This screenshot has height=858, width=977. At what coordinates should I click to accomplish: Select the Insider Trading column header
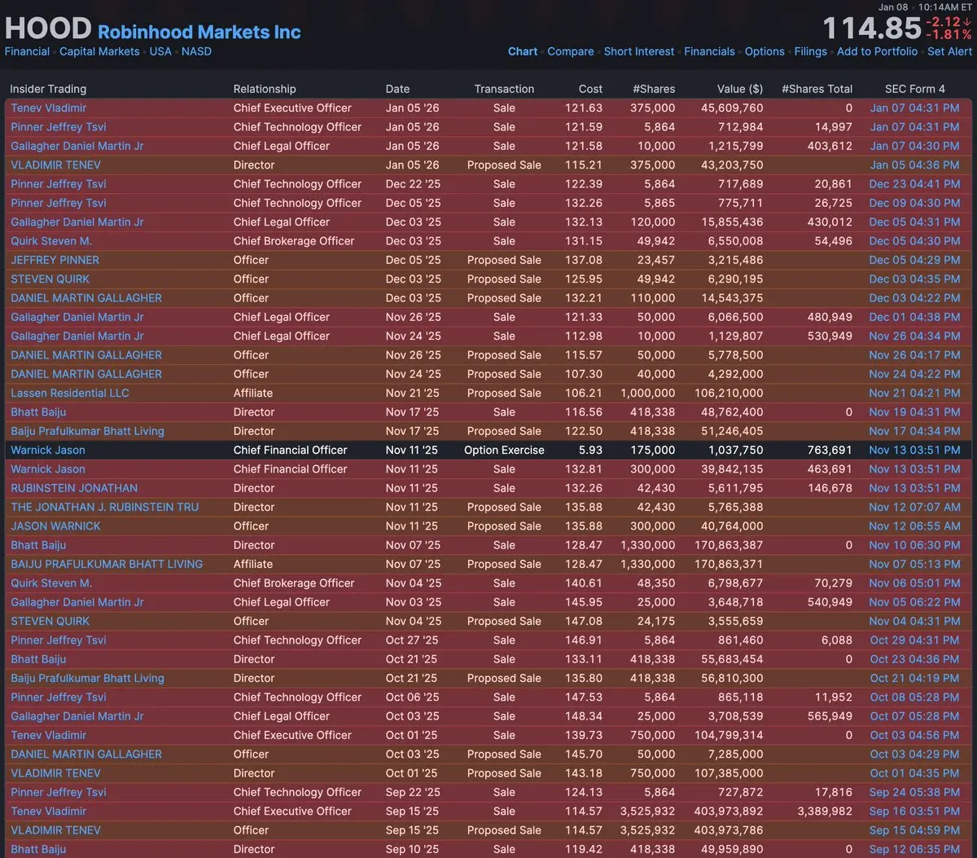[x=48, y=89]
